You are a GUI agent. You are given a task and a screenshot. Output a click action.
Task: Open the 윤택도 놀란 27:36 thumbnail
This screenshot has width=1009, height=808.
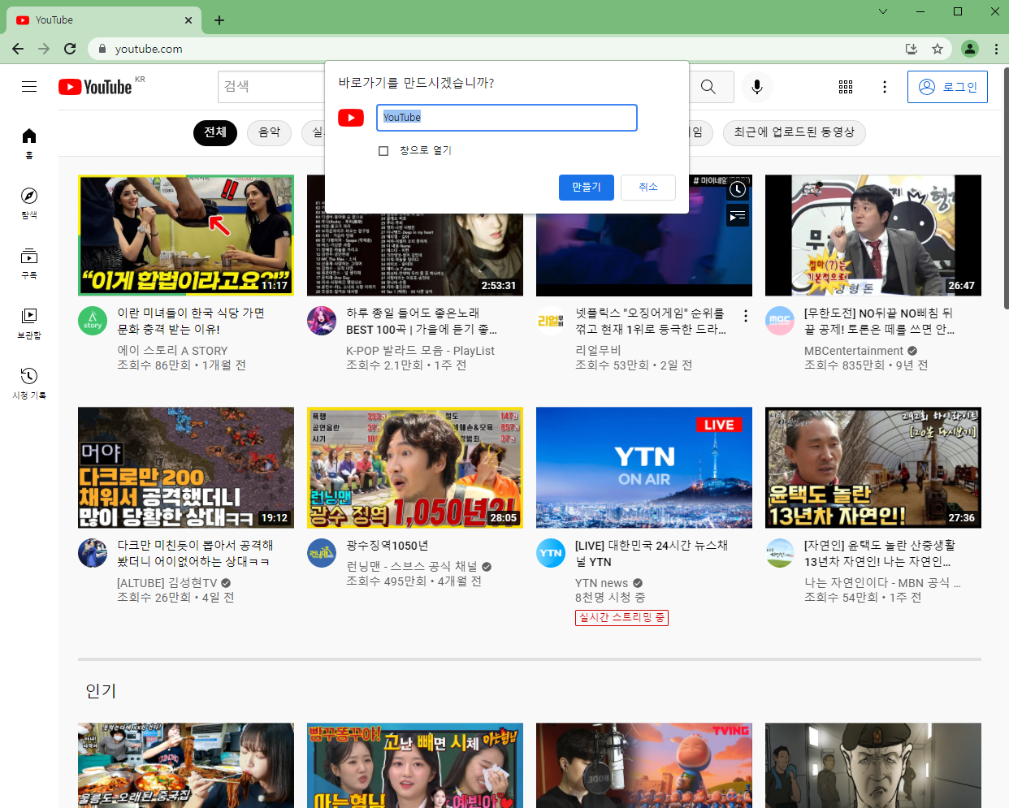click(x=873, y=468)
